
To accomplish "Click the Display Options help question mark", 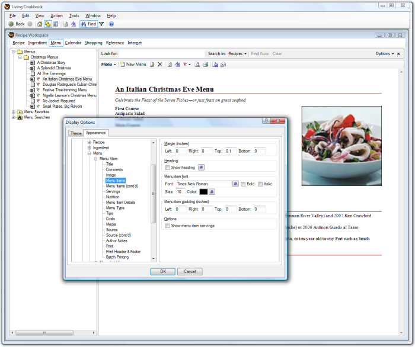I will (x=266, y=121).
